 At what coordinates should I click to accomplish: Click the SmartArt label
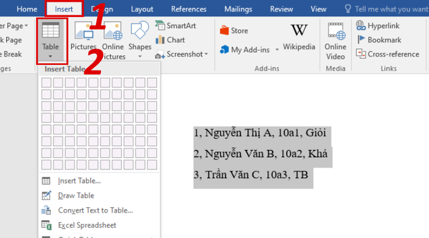tap(181, 26)
